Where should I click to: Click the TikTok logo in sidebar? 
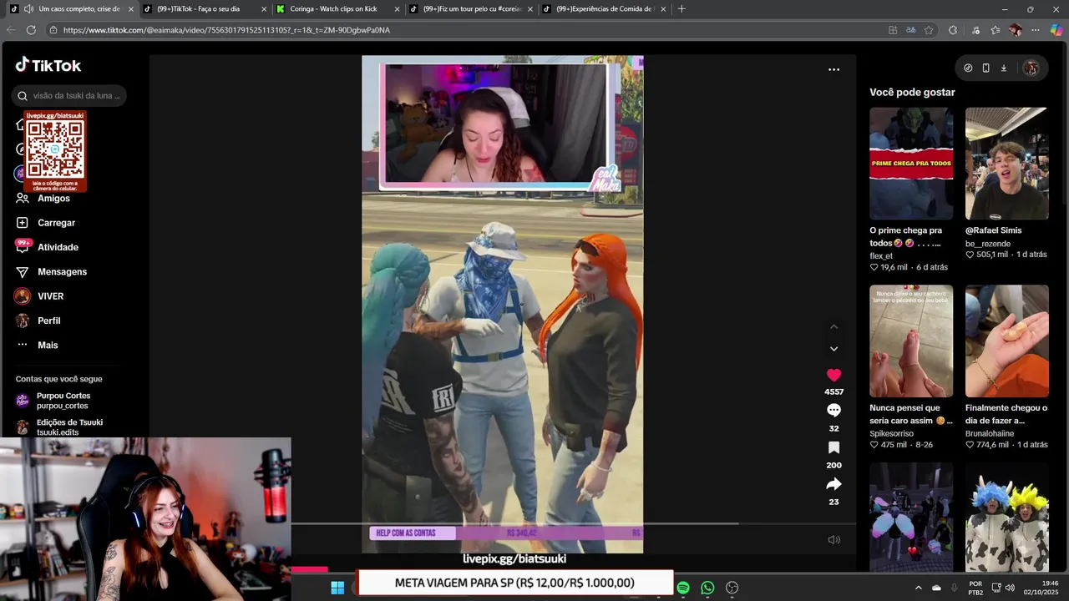[48, 65]
